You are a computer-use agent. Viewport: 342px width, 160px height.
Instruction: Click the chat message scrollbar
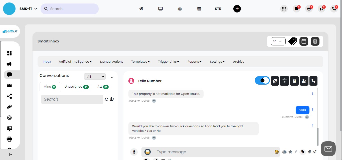tap(318, 136)
